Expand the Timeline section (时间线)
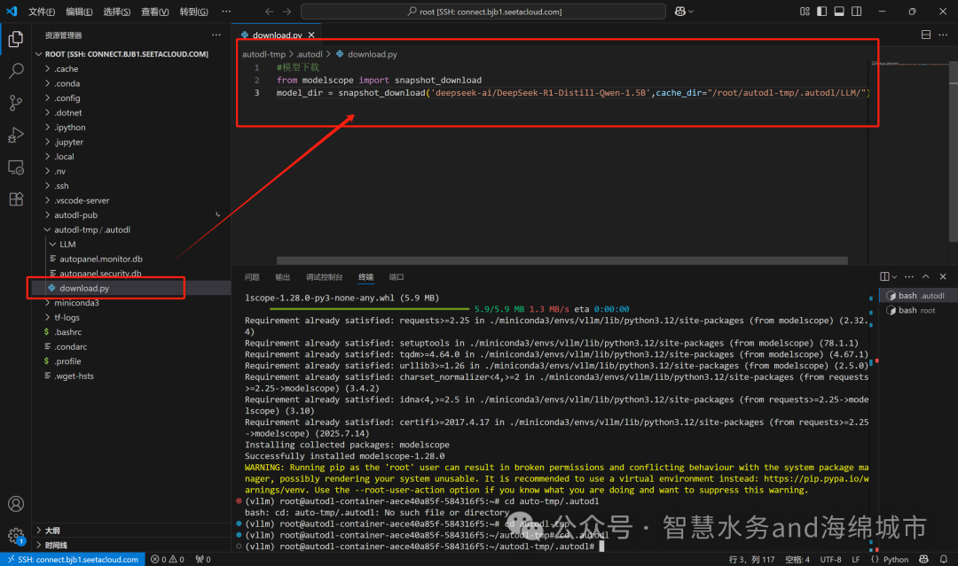The height and width of the screenshot is (566, 958). click(131, 545)
